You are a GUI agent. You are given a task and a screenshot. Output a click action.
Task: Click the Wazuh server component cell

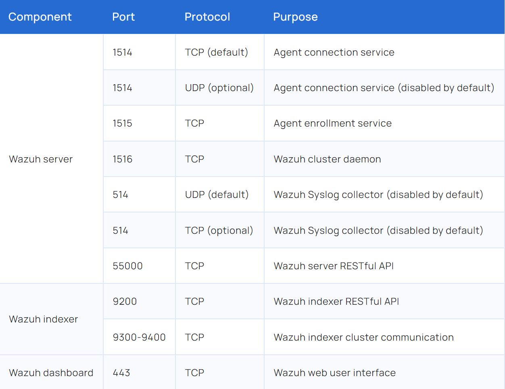41,159
